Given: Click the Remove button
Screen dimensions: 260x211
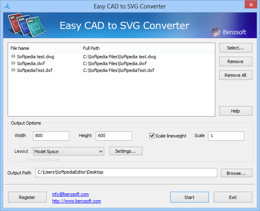Looking at the screenshot, I should (235, 61).
